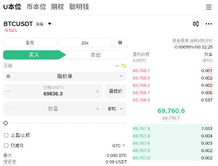Open the hamburger menu icon
Image resolution: width=218 pixels, height=166 pixels.
coord(209,7)
